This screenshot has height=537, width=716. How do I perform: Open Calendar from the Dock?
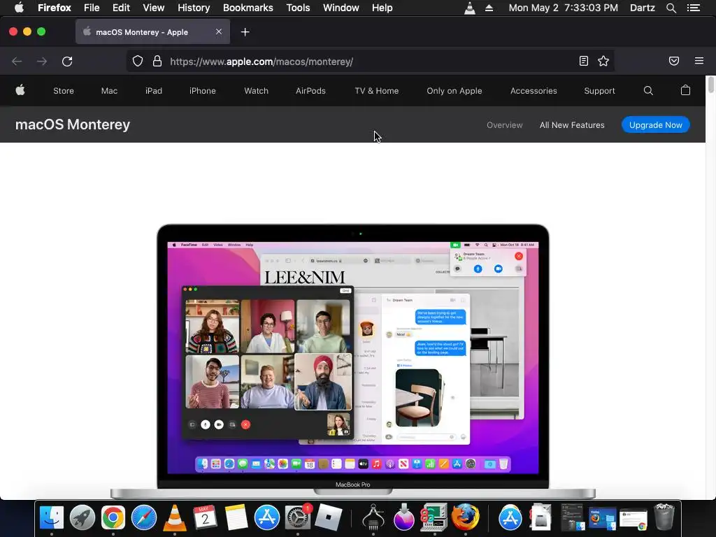click(x=205, y=518)
